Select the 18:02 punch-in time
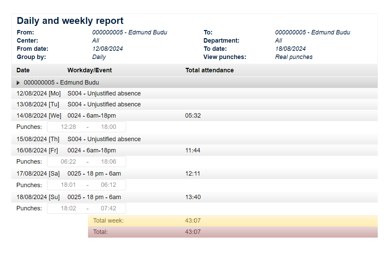388x268 pixels. (x=68, y=208)
